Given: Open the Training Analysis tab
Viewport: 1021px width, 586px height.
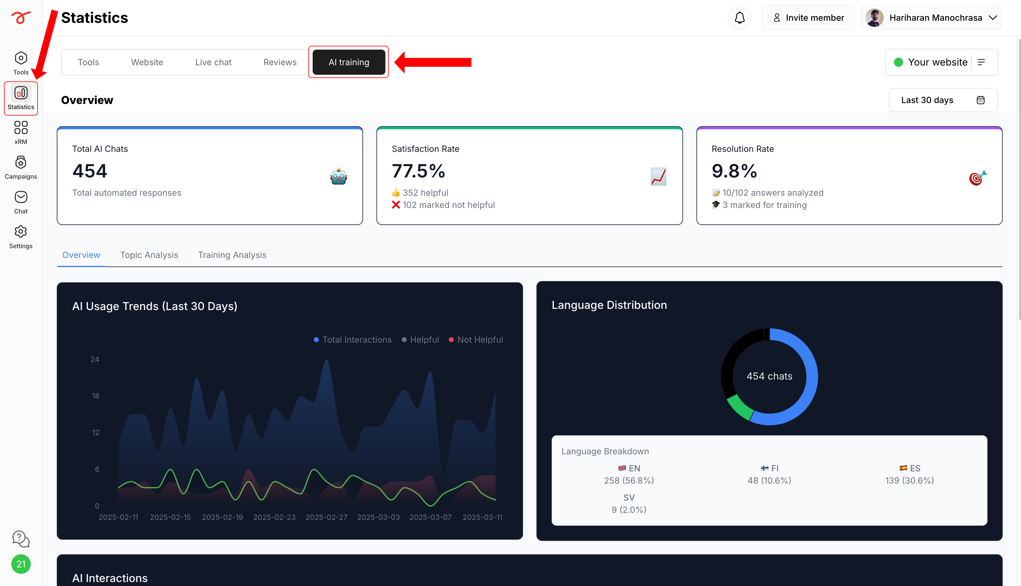Looking at the screenshot, I should tap(232, 255).
